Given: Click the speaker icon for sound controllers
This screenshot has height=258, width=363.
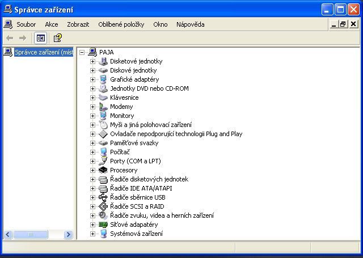Looking at the screenshot, I should pos(103,215).
